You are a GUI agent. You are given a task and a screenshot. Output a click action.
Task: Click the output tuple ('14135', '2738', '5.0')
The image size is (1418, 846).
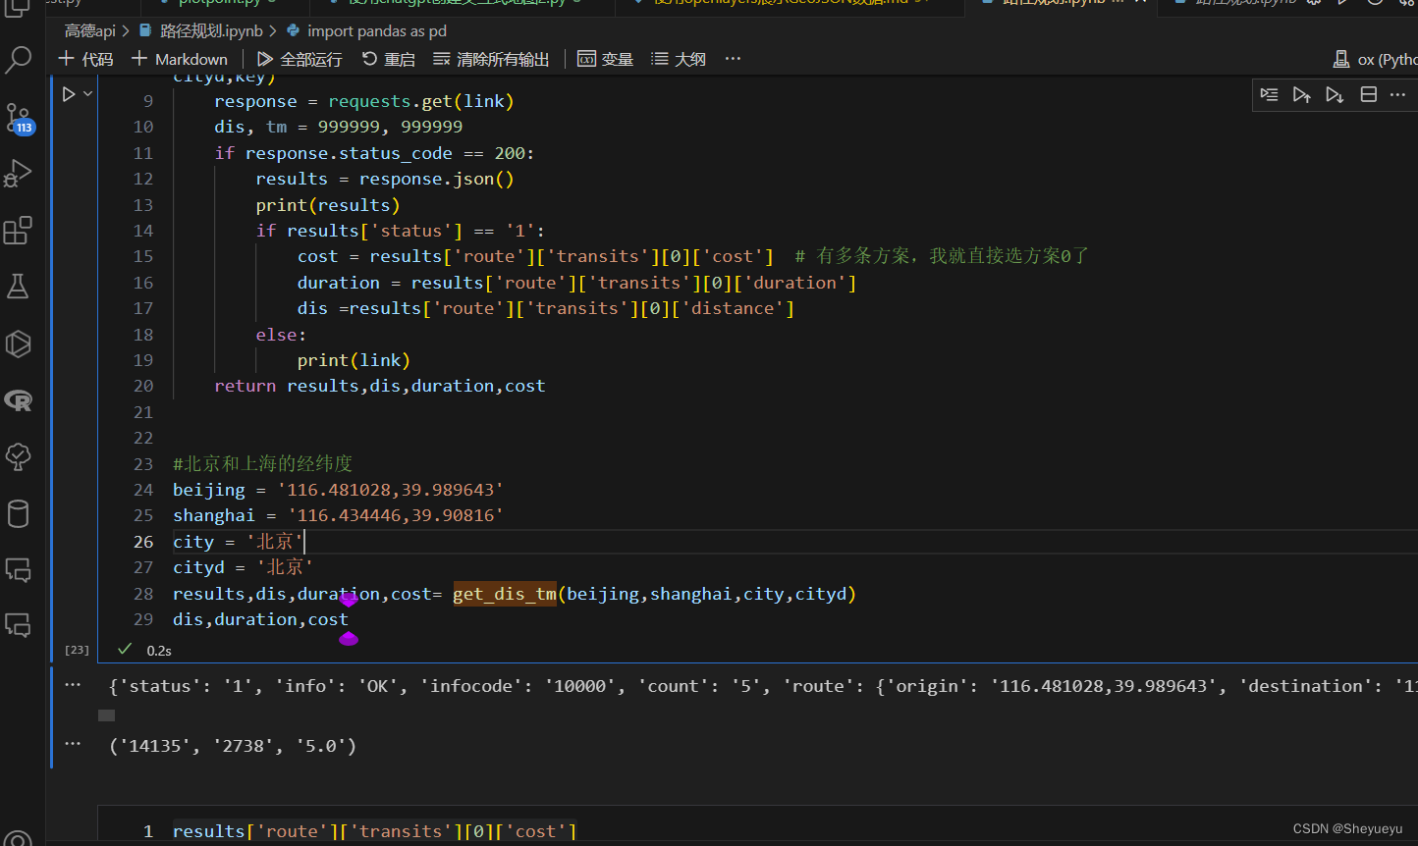click(233, 746)
